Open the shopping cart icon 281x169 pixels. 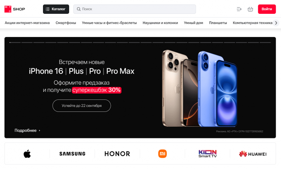pyautogui.click(x=250, y=9)
